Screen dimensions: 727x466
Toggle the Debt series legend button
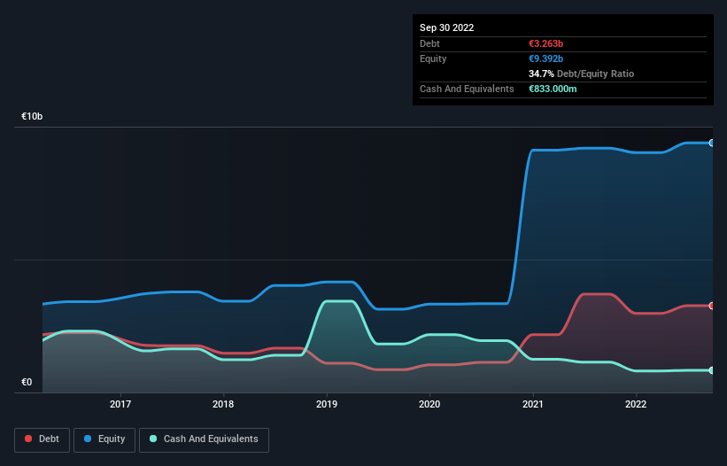(x=43, y=439)
